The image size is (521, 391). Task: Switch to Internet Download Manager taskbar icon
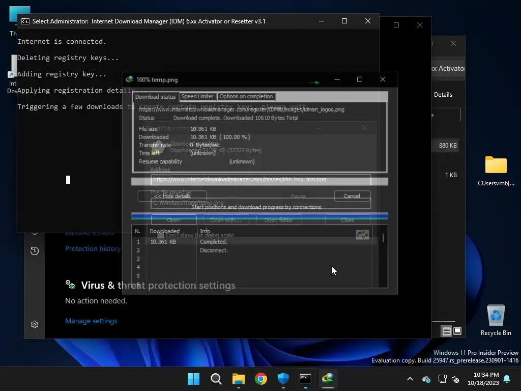[328, 379]
